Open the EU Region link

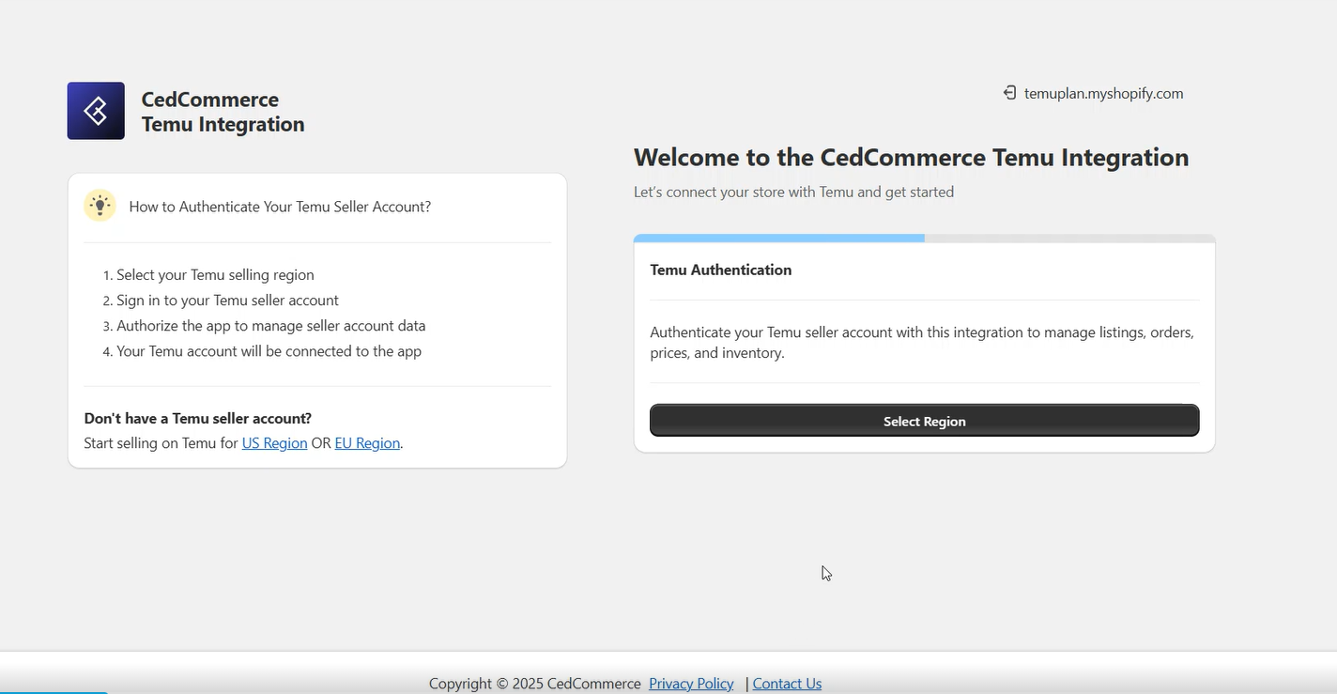point(367,443)
